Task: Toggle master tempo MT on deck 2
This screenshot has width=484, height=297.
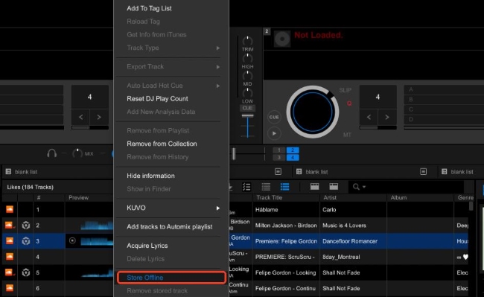Action: (347, 135)
